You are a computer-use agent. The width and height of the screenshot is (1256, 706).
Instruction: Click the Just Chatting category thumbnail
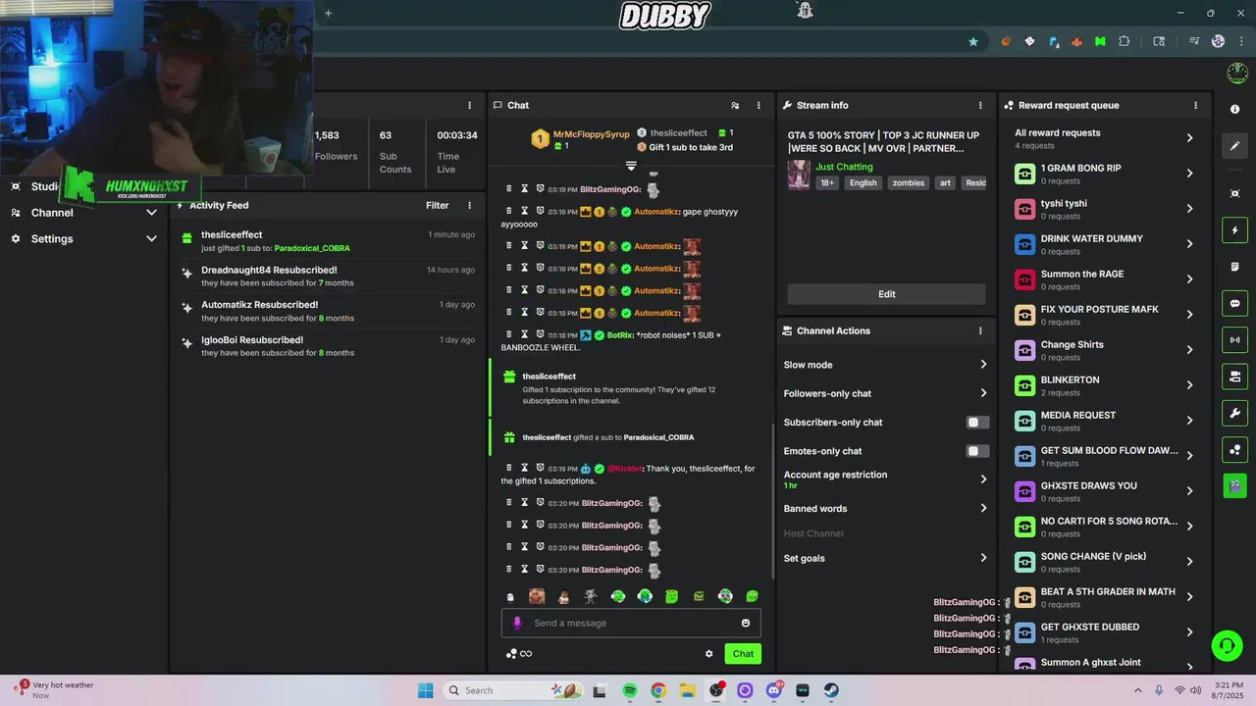(x=799, y=175)
